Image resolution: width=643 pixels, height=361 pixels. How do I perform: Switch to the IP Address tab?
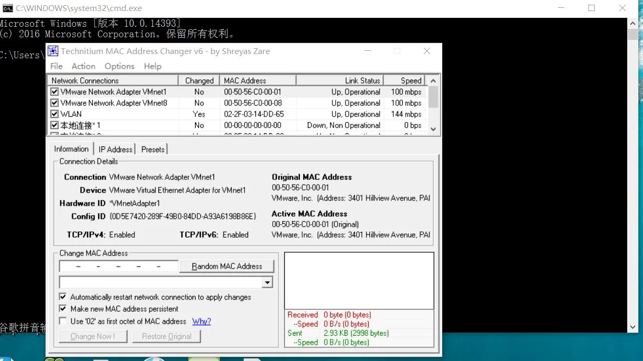tap(115, 150)
